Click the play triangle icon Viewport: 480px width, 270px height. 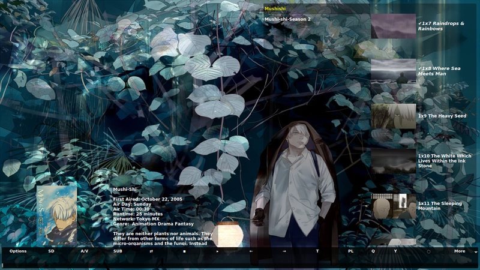(x=217, y=251)
